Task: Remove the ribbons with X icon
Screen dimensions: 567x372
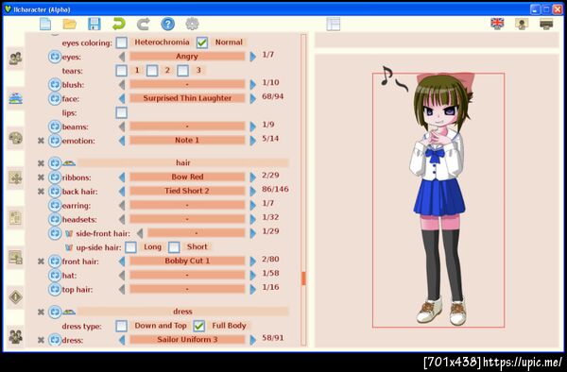Action: pyautogui.click(x=41, y=178)
